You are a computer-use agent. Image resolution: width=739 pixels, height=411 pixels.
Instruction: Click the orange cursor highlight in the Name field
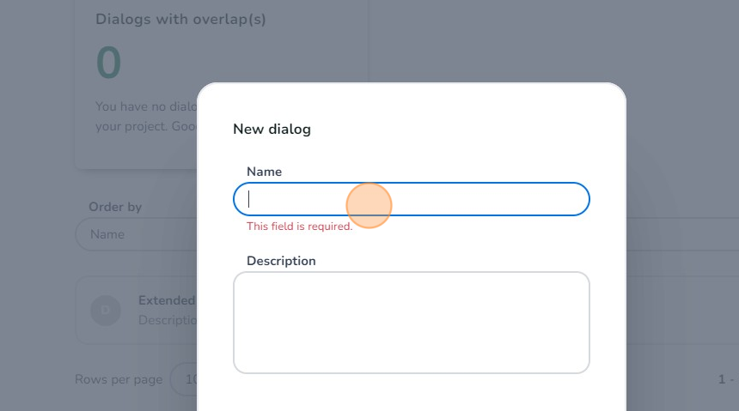(x=369, y=206)
